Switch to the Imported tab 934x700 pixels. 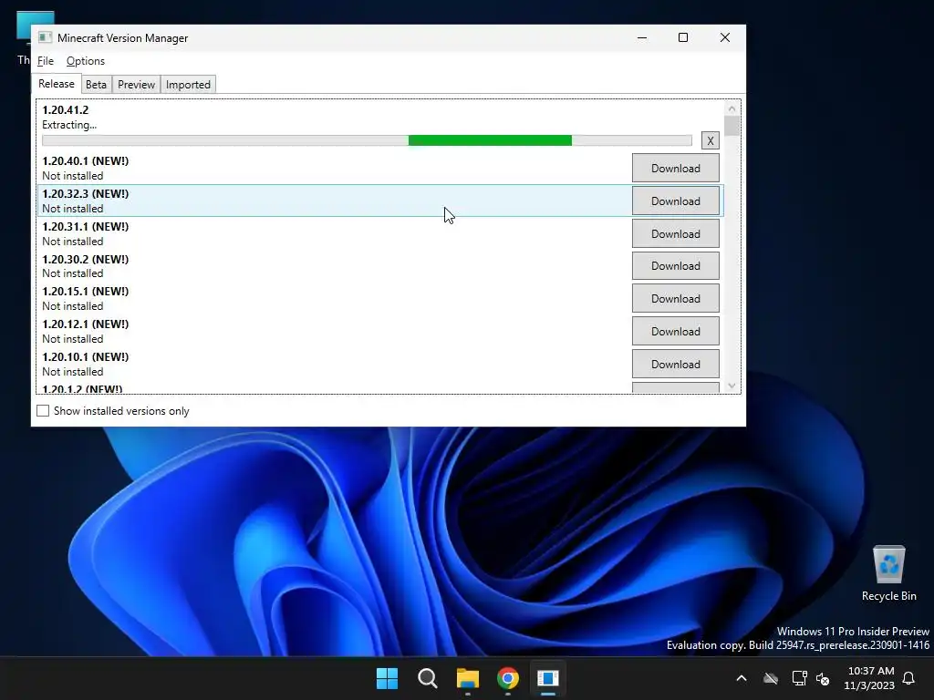click(x=188, y=85)
